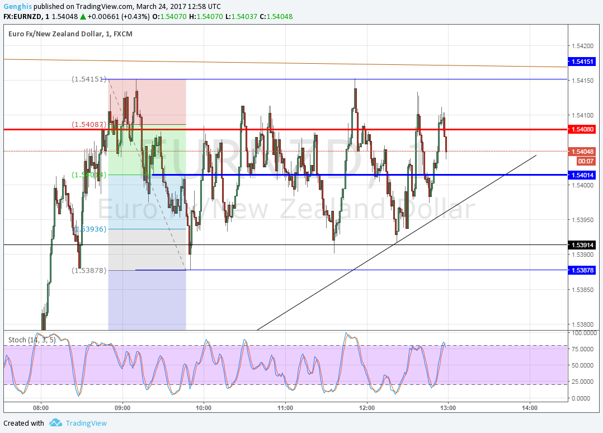This screenshot has height=433, width=603.
Task: Select the blue 1.53878 price label
Action: (x=582, y=270)
